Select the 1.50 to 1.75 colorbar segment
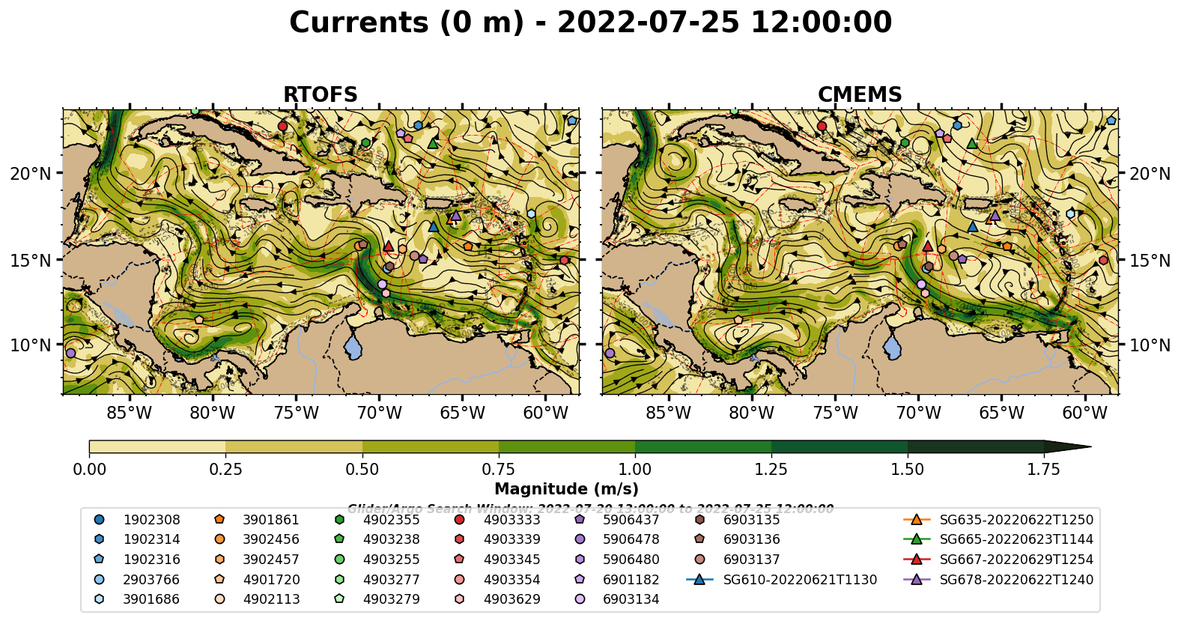1181x621 pixels. (x=976, y=446)
